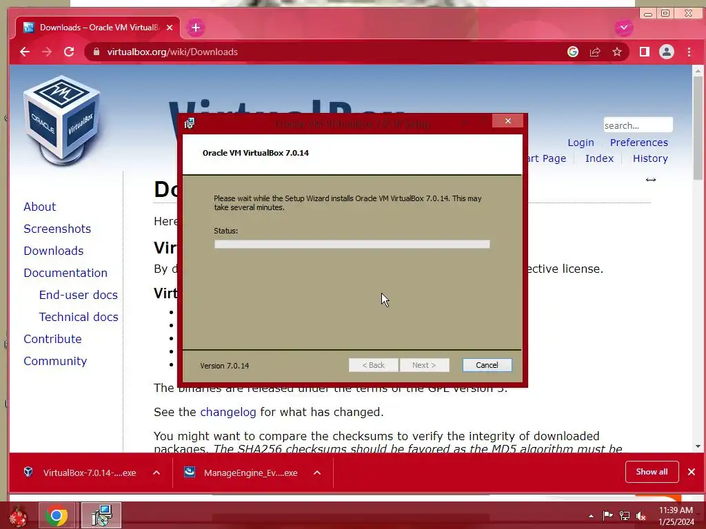Open Technical docs in the sidebar
Screen dimensions: 706x529
point(79,317)
